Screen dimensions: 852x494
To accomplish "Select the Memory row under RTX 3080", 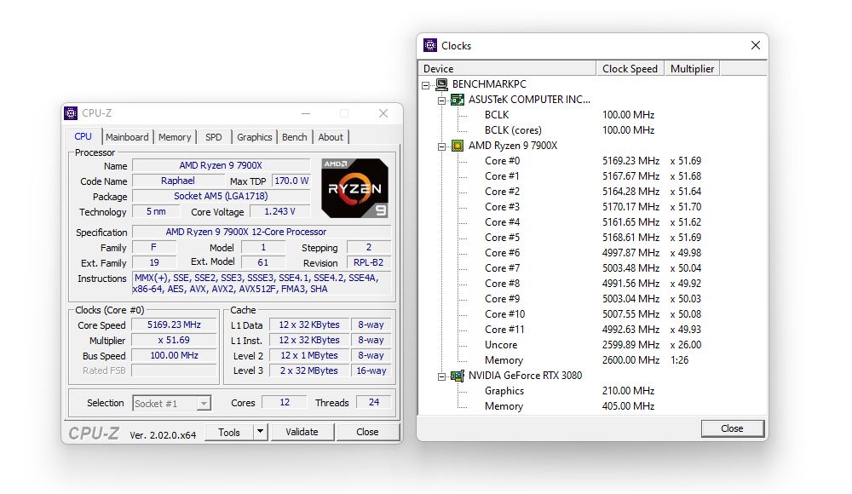I will (x=593, y=406).
